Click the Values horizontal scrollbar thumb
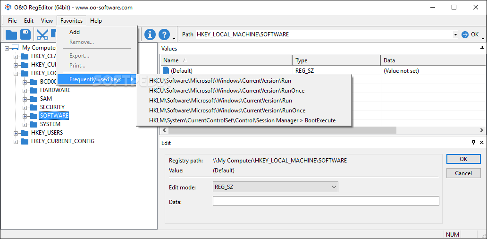The width and height of the screenshot is (487, 239). (x=282, y=130)
